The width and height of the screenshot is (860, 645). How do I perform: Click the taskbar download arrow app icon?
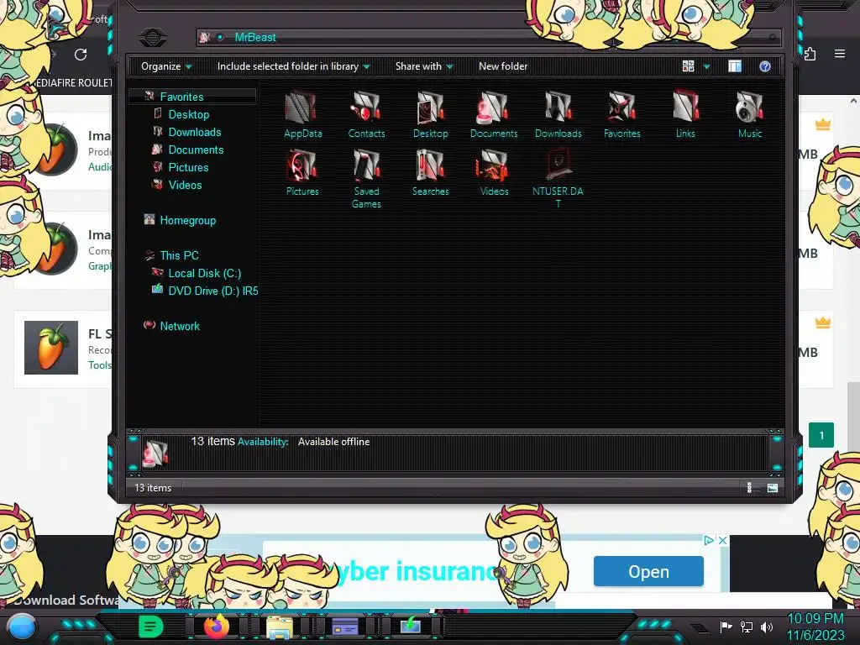[410, 626]
